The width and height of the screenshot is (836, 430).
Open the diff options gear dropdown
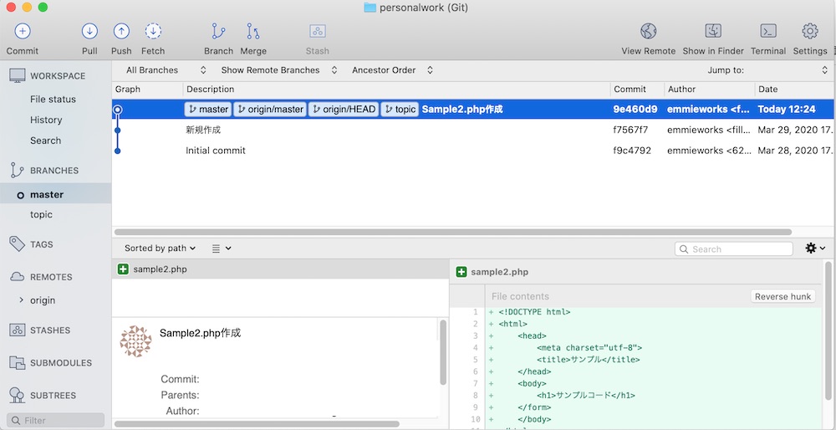pyautogui.click(x=815, y=248)
